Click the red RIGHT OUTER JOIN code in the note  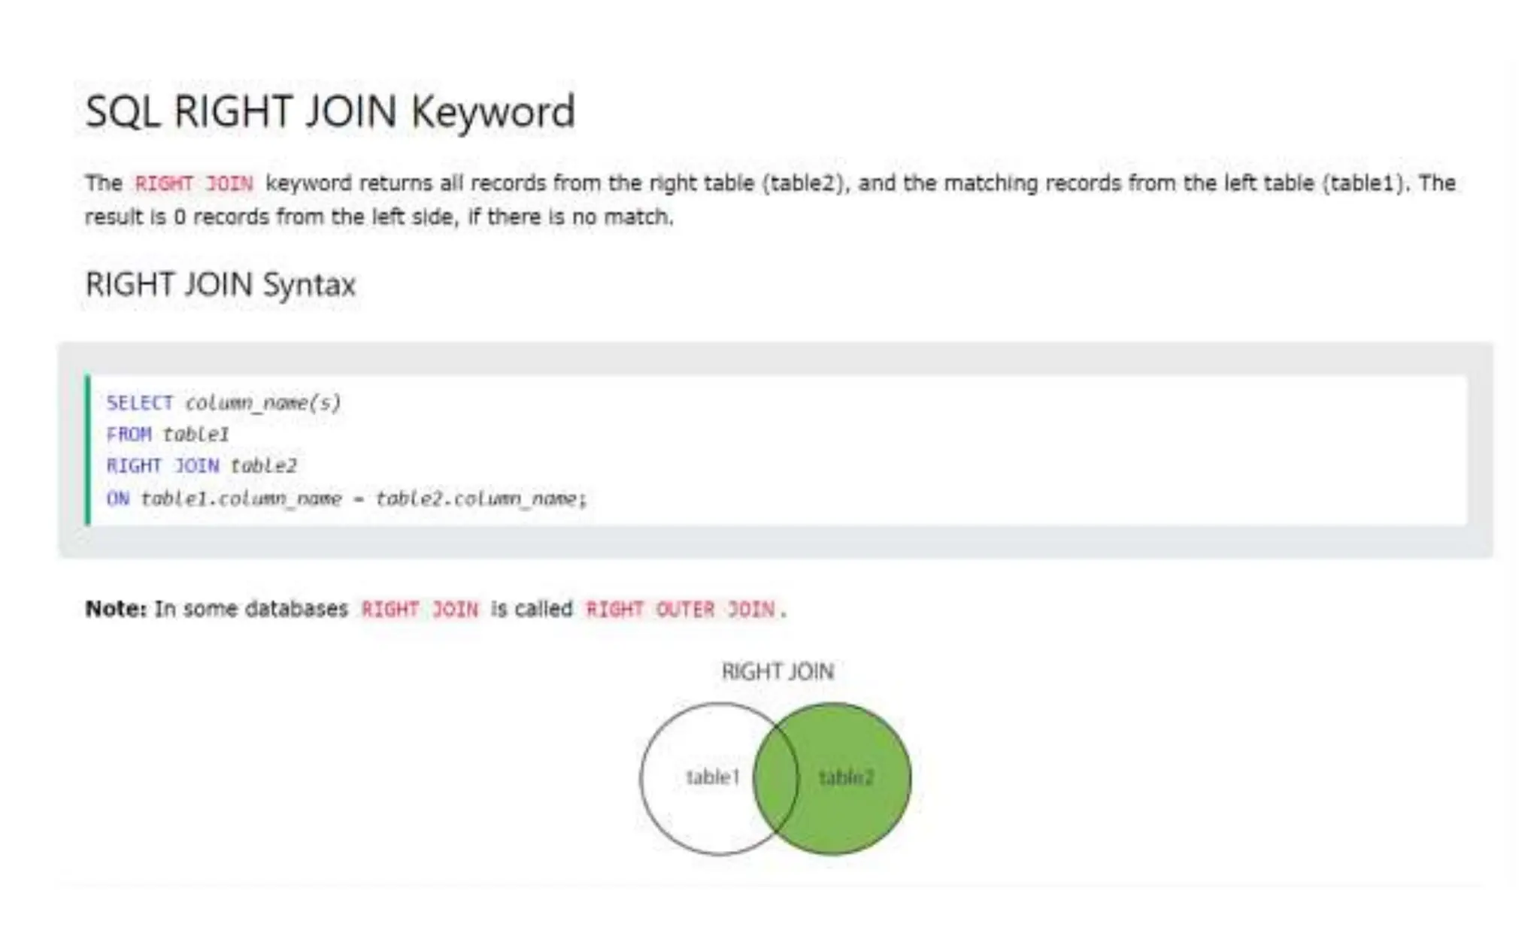[681, 609]
